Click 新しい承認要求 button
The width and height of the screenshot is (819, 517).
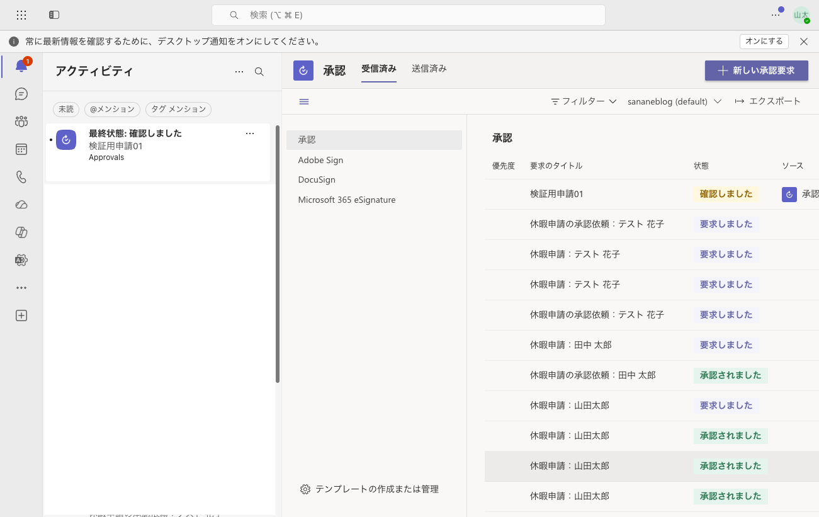(x=757, y=71)
